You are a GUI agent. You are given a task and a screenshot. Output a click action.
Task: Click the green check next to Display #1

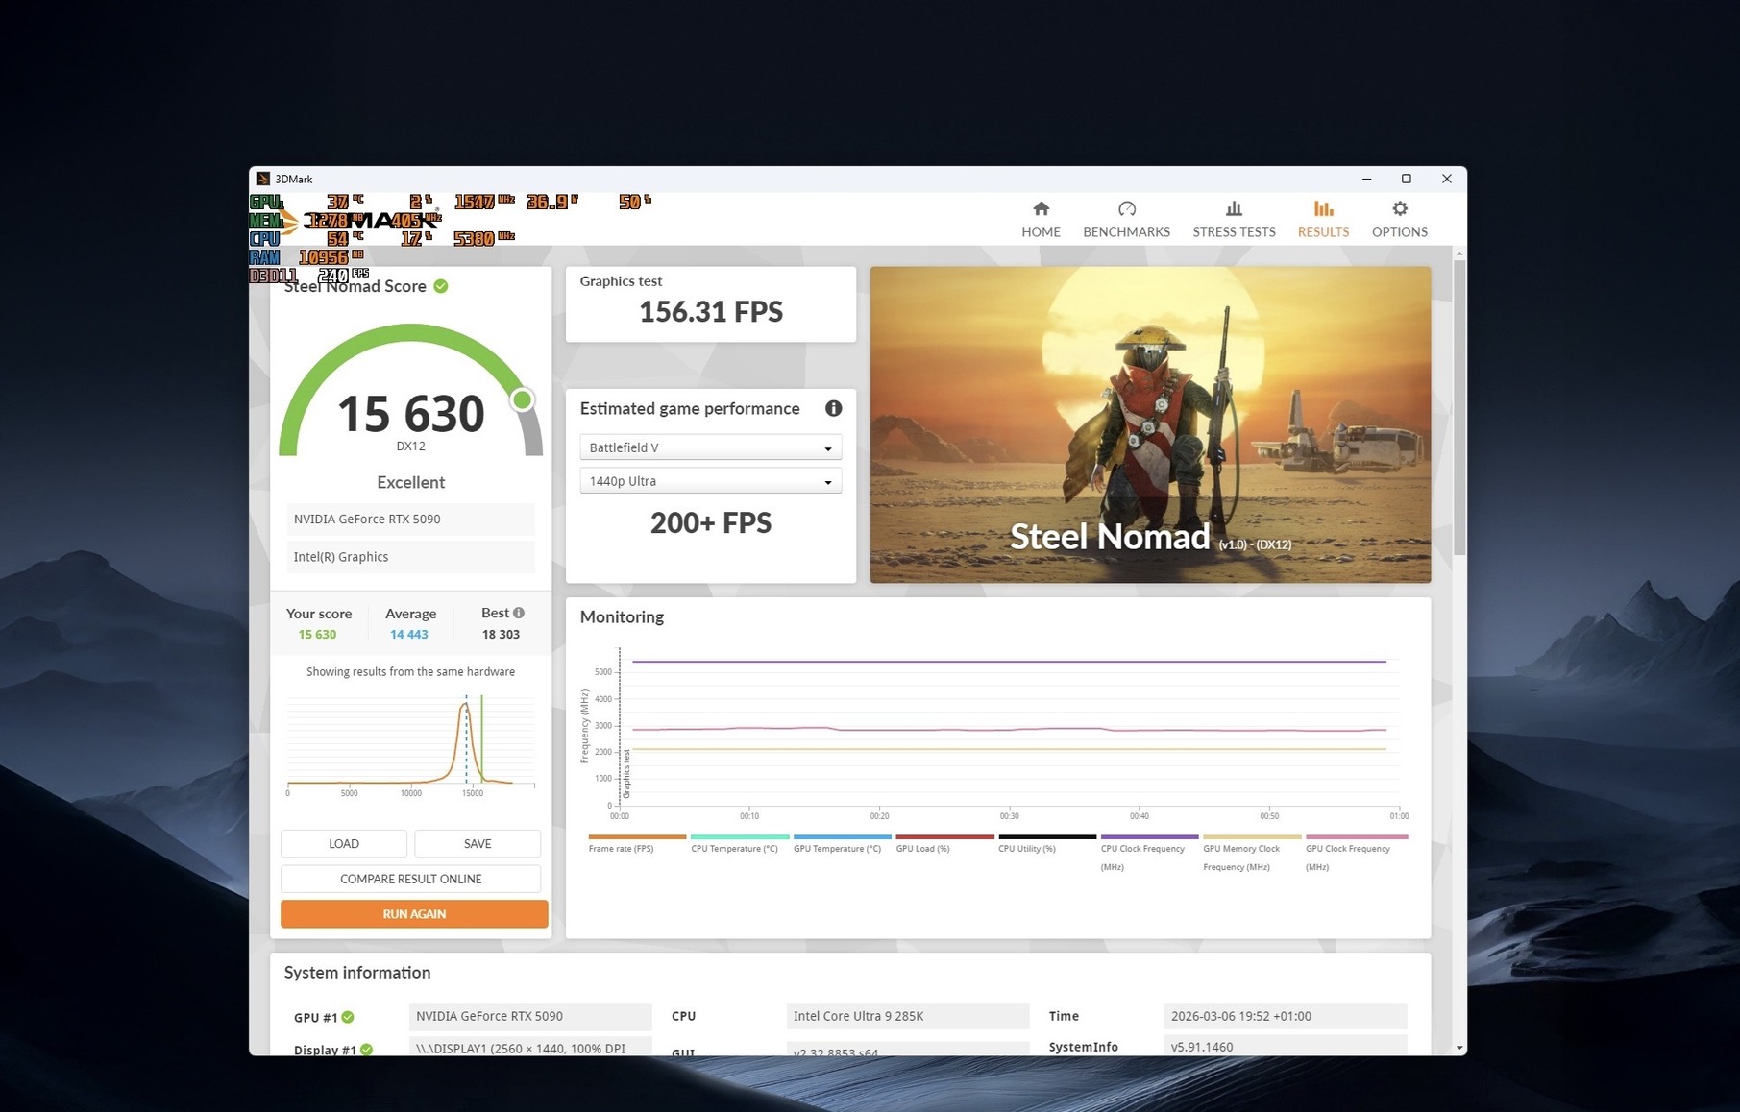coord(366,1050)
